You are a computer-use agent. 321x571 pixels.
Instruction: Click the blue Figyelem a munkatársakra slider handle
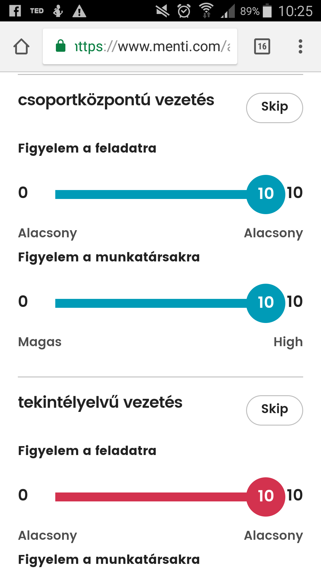point(266,303)
